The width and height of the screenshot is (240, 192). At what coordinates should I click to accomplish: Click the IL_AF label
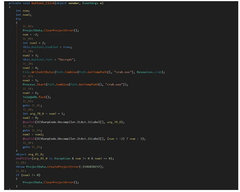coord(27,142)
